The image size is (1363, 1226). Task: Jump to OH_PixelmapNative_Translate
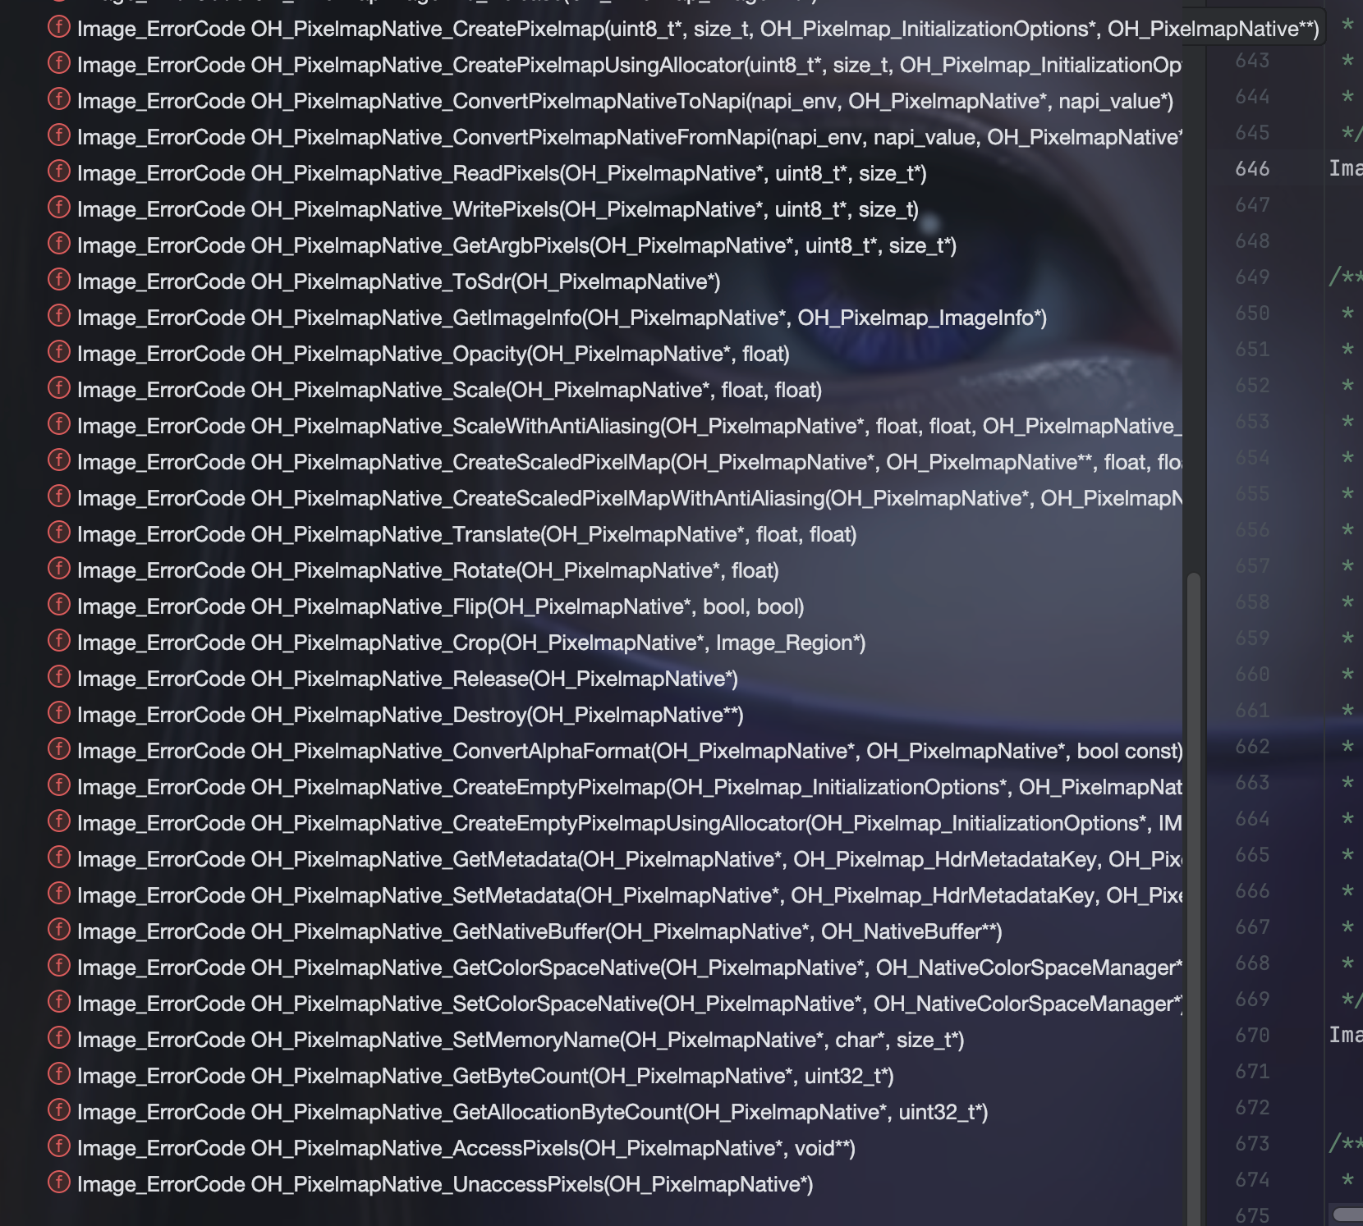pos(466,534)
